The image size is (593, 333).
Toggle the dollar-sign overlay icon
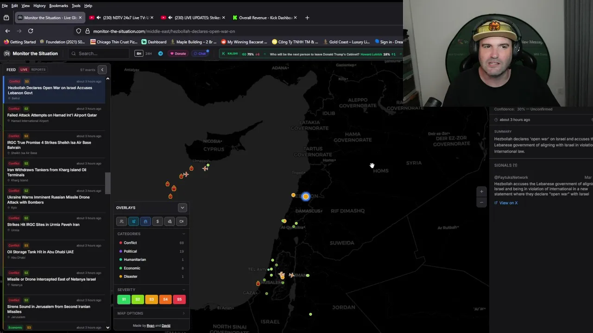158,222
